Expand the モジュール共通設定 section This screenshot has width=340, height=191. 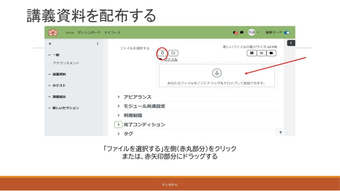pyautogui.click(x=119, y=106)
